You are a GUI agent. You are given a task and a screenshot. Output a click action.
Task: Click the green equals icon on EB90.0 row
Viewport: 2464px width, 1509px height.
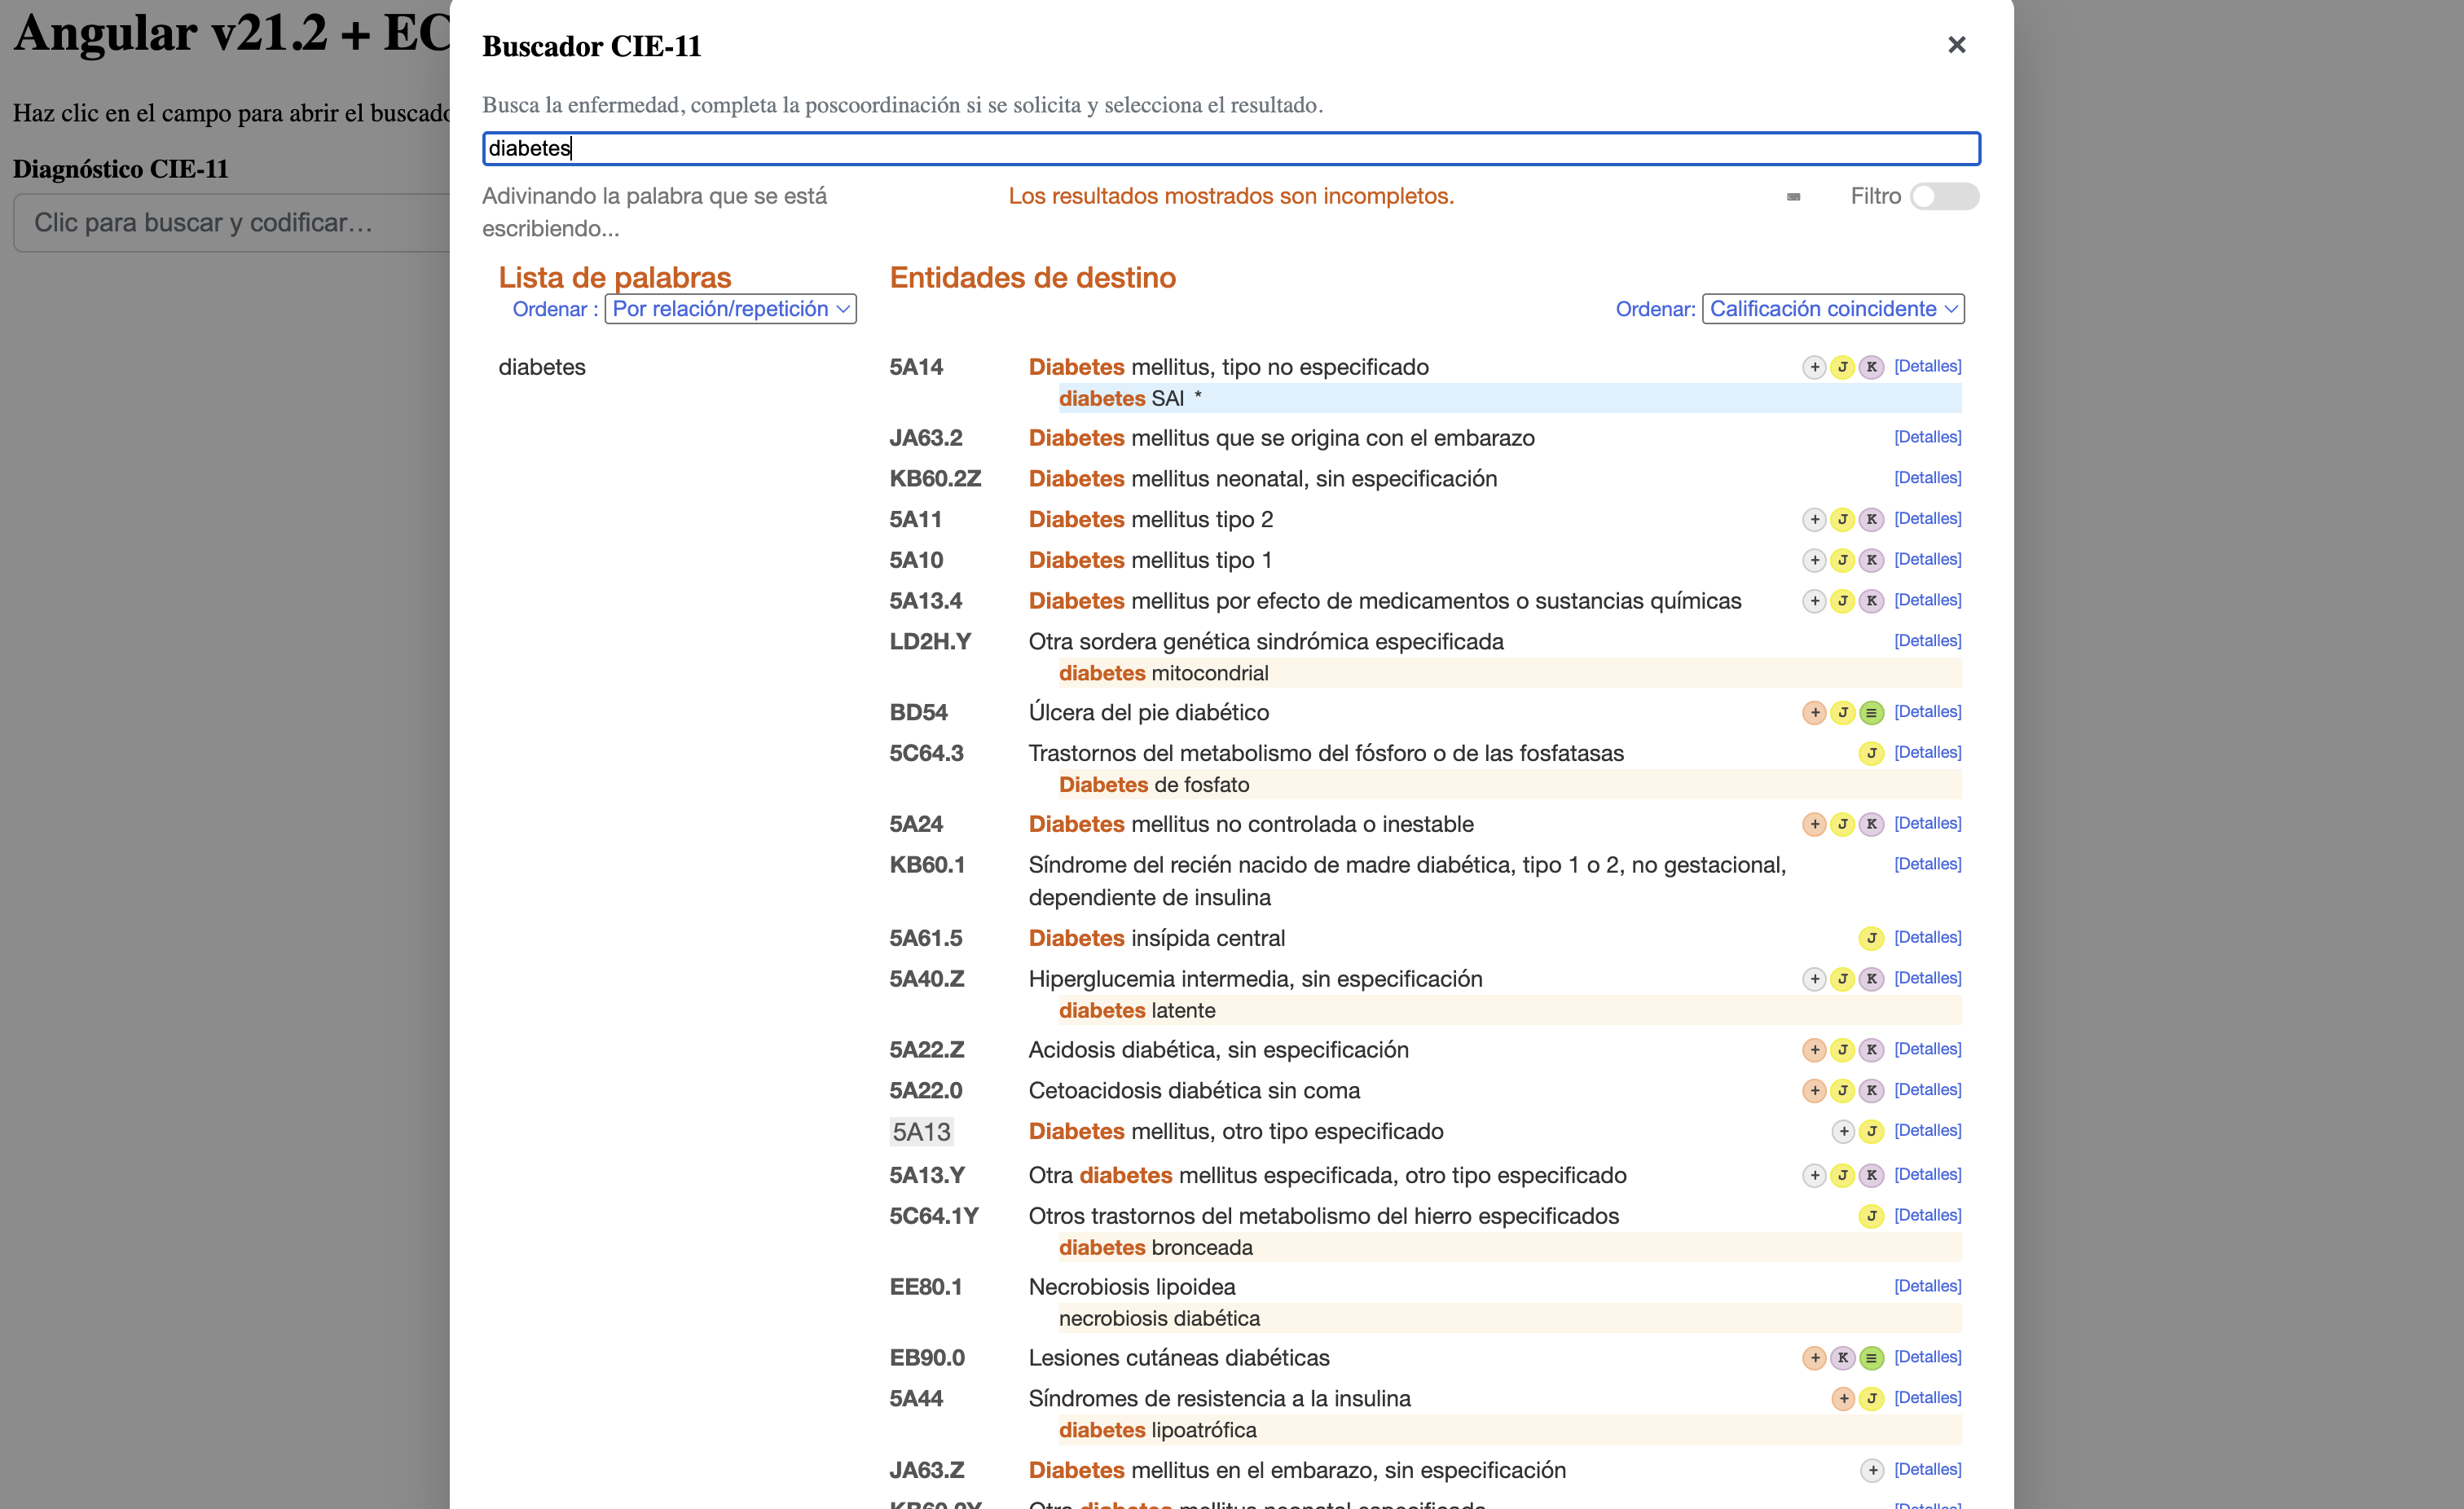[x=1871, y=1358]
